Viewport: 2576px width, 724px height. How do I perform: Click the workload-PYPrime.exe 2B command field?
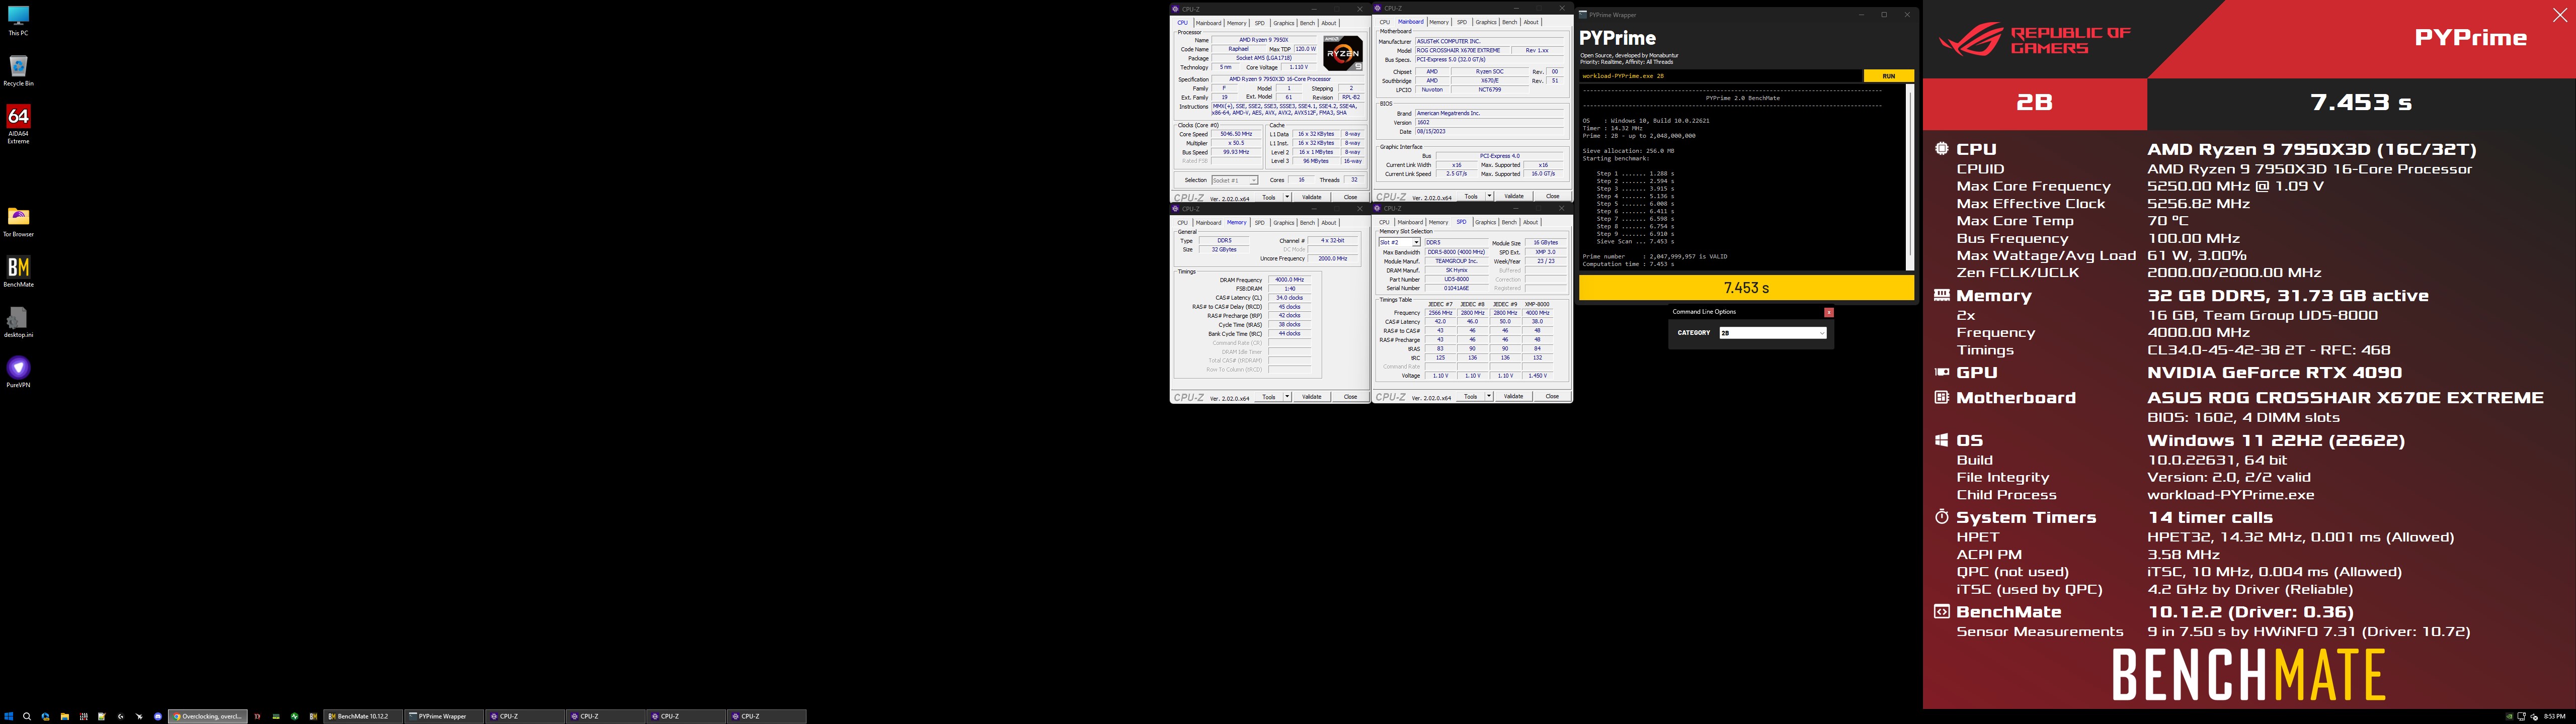tap(1721, 76)
